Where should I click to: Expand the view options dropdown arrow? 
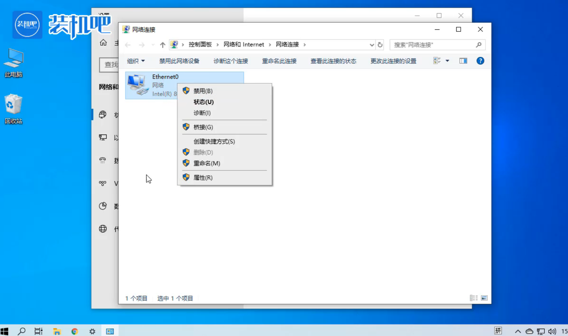click(447, 61)
